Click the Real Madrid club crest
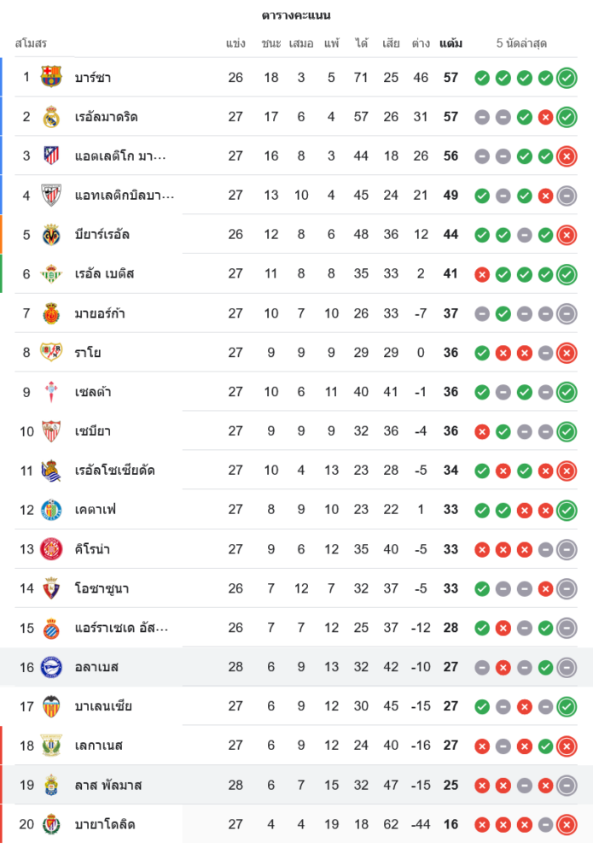 51,117
